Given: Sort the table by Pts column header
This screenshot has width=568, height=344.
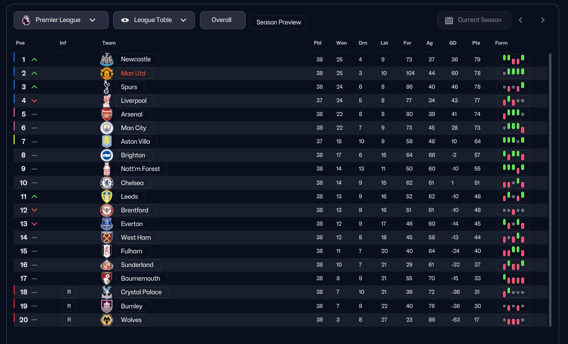Looking at the screenshot, I should 476,43.
